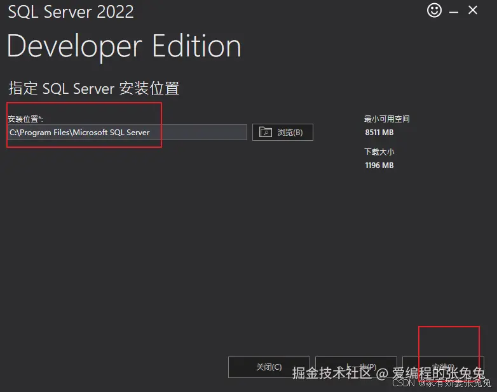Image resolution: width=497 pixels, height=392 pixels.
Task: Close the installer with the X button
Action: click(x=473, y=10)
